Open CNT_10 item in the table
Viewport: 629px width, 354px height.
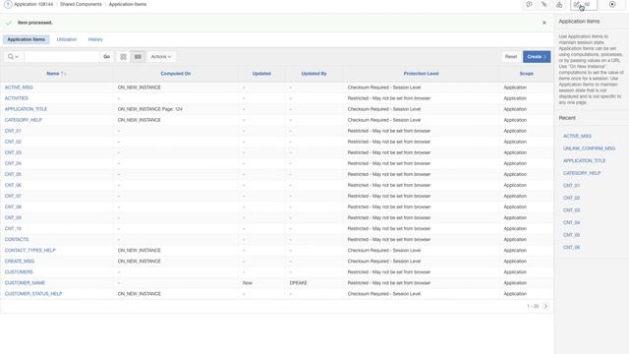coord(13,228)
